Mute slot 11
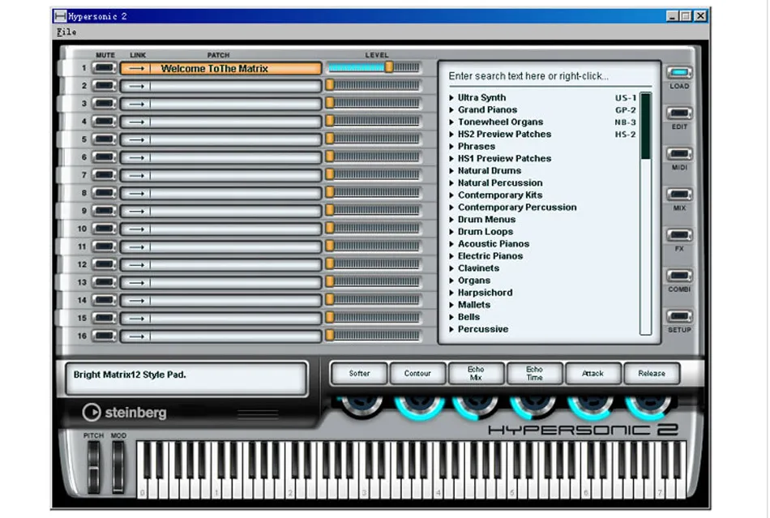Image resolution: width=770 pixels, height=518 pixels. (x=104, y=246)
